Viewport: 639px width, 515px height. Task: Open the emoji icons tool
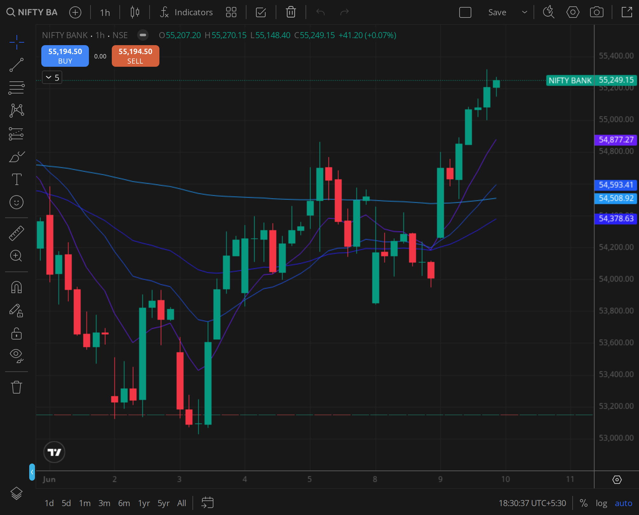17,202
